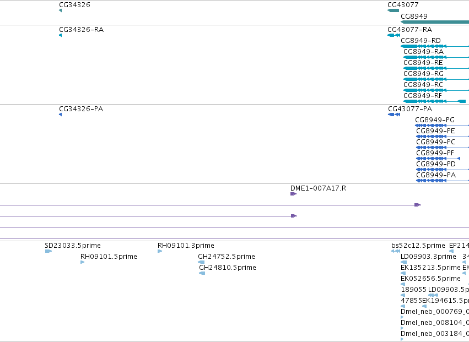This screenshot has height=342, width=469.
Task: Open the CG8949-PG protein label
Action: 435,120
